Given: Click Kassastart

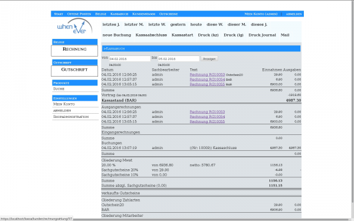Looking at the screenshot, I should coord(182,35).
